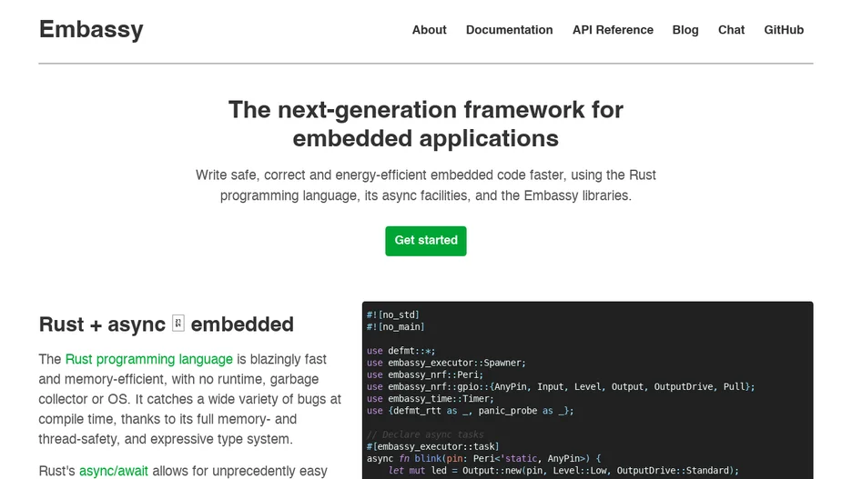The image size is (852, 479).
Task: Open the Chat link
Action: click(731, 30)
